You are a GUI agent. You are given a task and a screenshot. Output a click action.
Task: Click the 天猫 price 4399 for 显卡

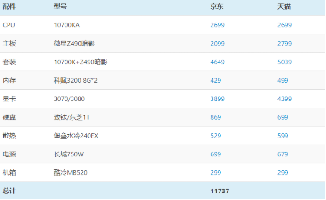pos(285,99)
